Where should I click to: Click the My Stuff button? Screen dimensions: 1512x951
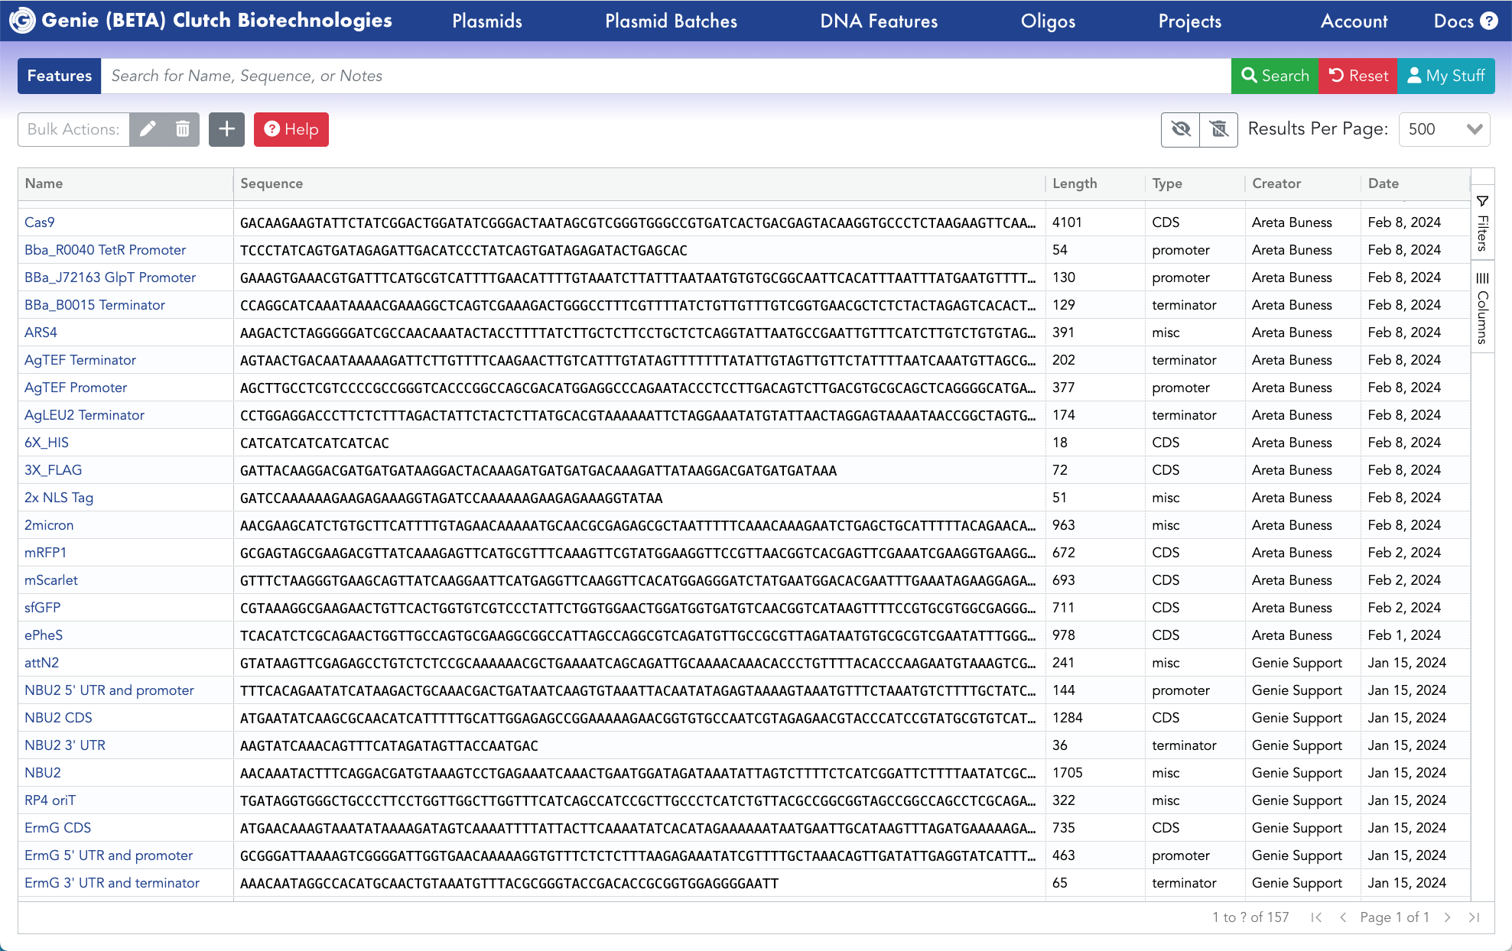coord(1446,76)
